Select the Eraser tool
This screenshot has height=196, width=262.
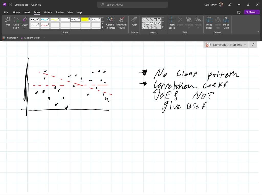(x=25, y=21)
